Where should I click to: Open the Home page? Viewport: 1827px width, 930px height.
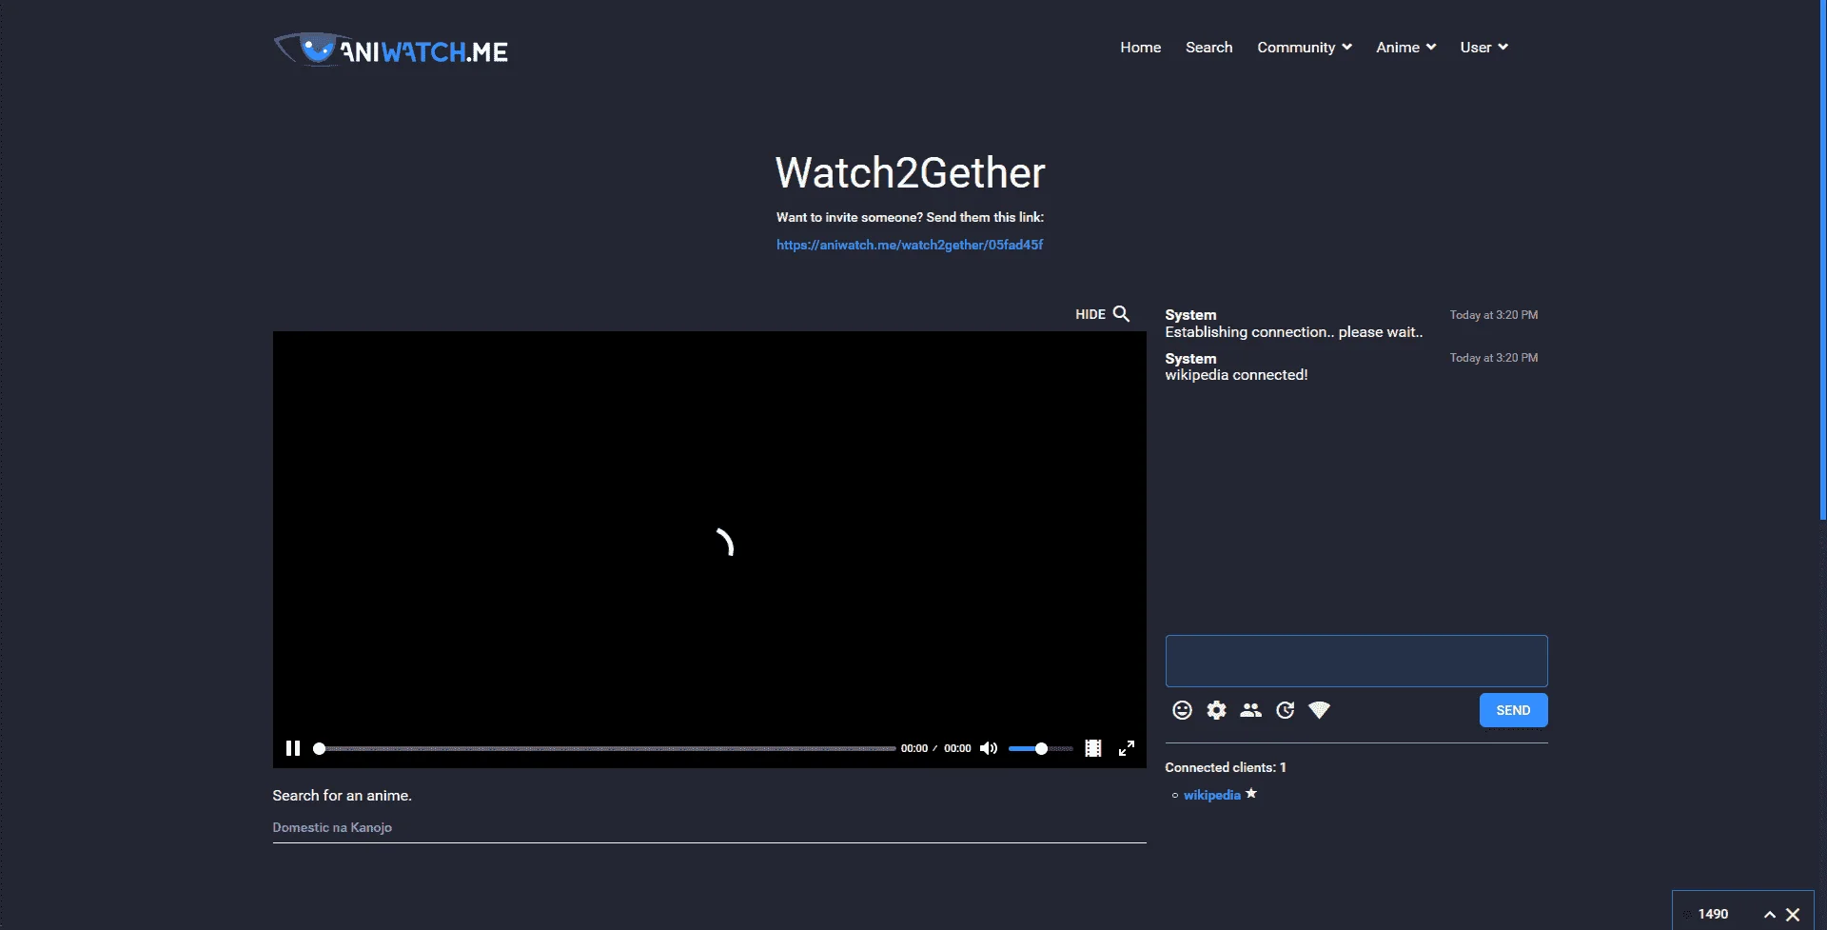tap(1140, 48)
